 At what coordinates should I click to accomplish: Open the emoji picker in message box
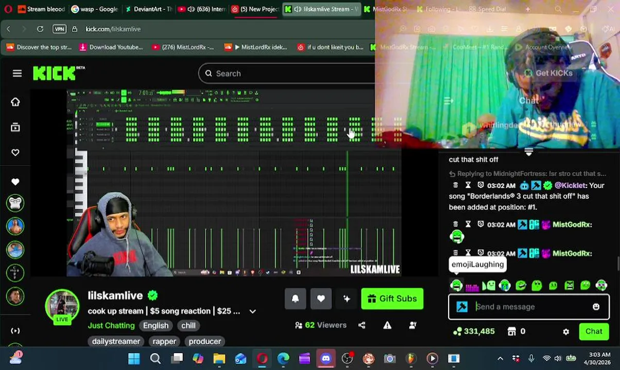[x=596, y=307]
